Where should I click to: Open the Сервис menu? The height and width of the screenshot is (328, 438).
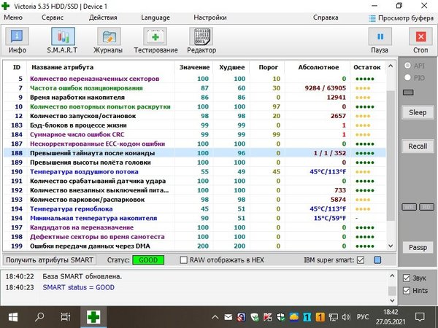(53, 16)
